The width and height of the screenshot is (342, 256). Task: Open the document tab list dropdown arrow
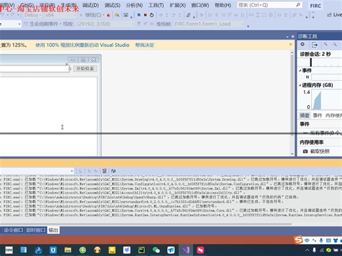pos(287,37)
